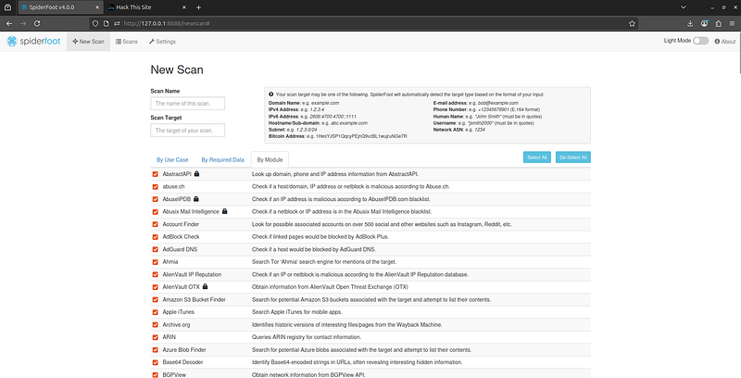Uncheck the Ahmia module checkbox
The width and height of the screenshot is (741, 378).
(155, 262)
